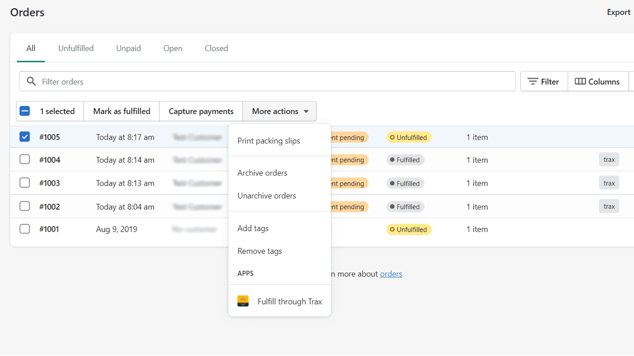Select the checkbox for order #1002
Viewport: 634px width, 356px height.
pyautogui.click(x=25, y=206)
